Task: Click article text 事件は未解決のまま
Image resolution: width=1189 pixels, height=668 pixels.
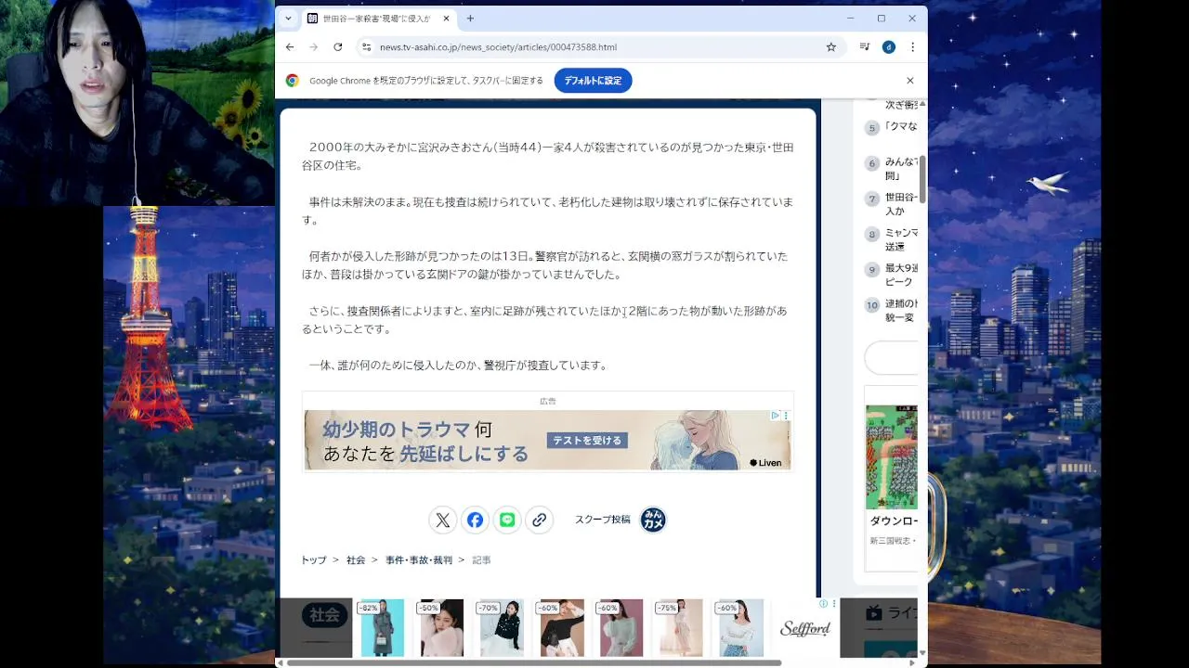Action: pyautogui.click(x=358, y=202)
